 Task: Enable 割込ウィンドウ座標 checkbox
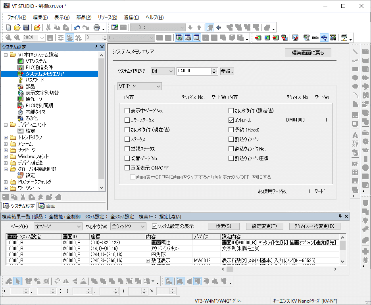click(231, 158)
